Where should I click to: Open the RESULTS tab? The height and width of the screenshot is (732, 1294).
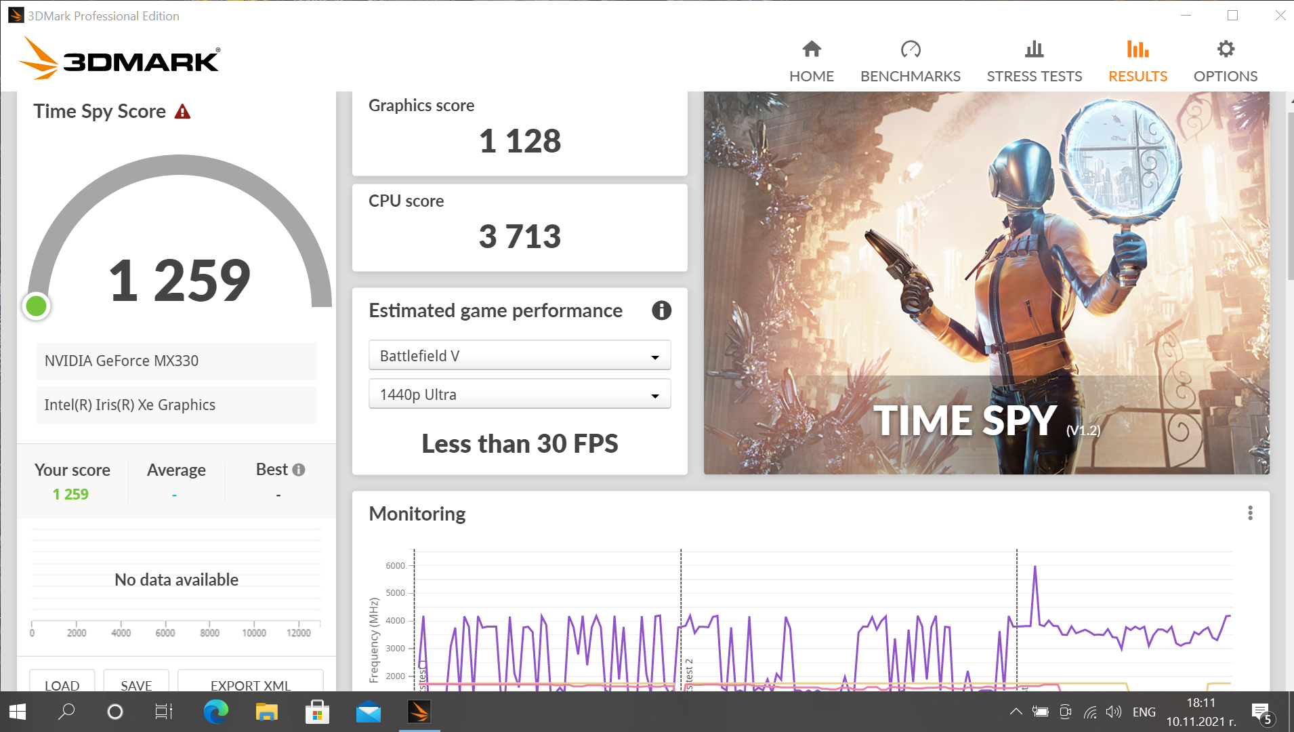(x=1138, y=61)
